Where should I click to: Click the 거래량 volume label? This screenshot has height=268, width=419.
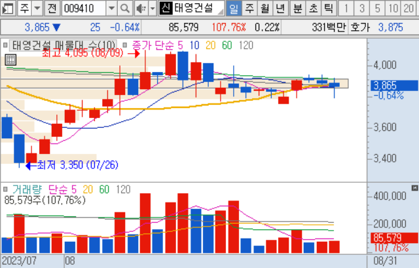(27, 189)
